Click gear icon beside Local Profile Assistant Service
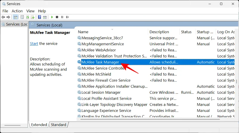Screen dimensions: 239x133 coord(79,98)
